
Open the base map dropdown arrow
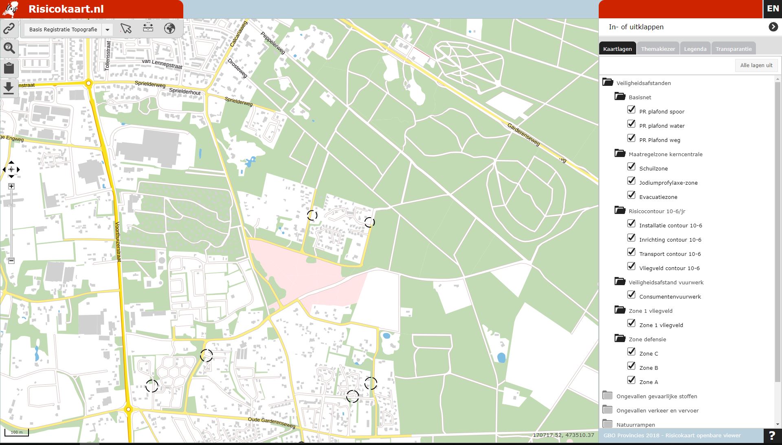click(107, 29)
